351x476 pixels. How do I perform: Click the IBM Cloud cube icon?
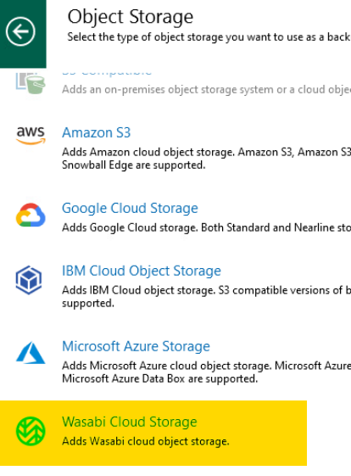29,280
